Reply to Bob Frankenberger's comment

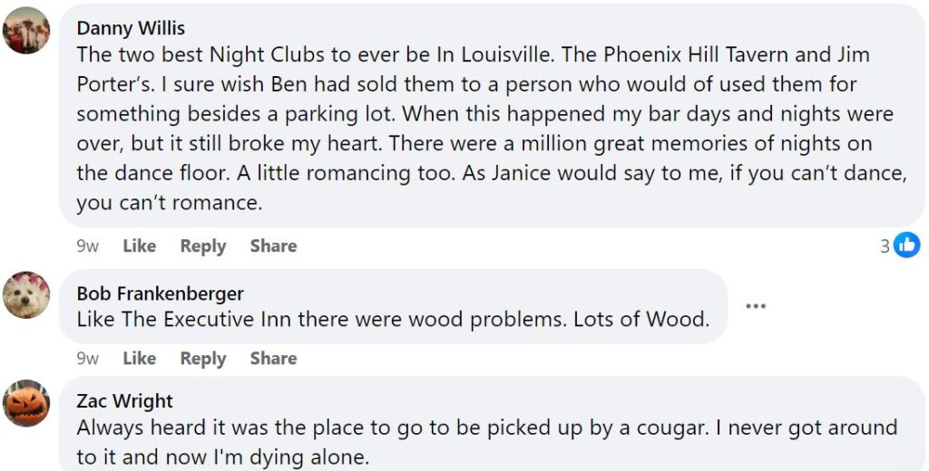pos(202,358)
